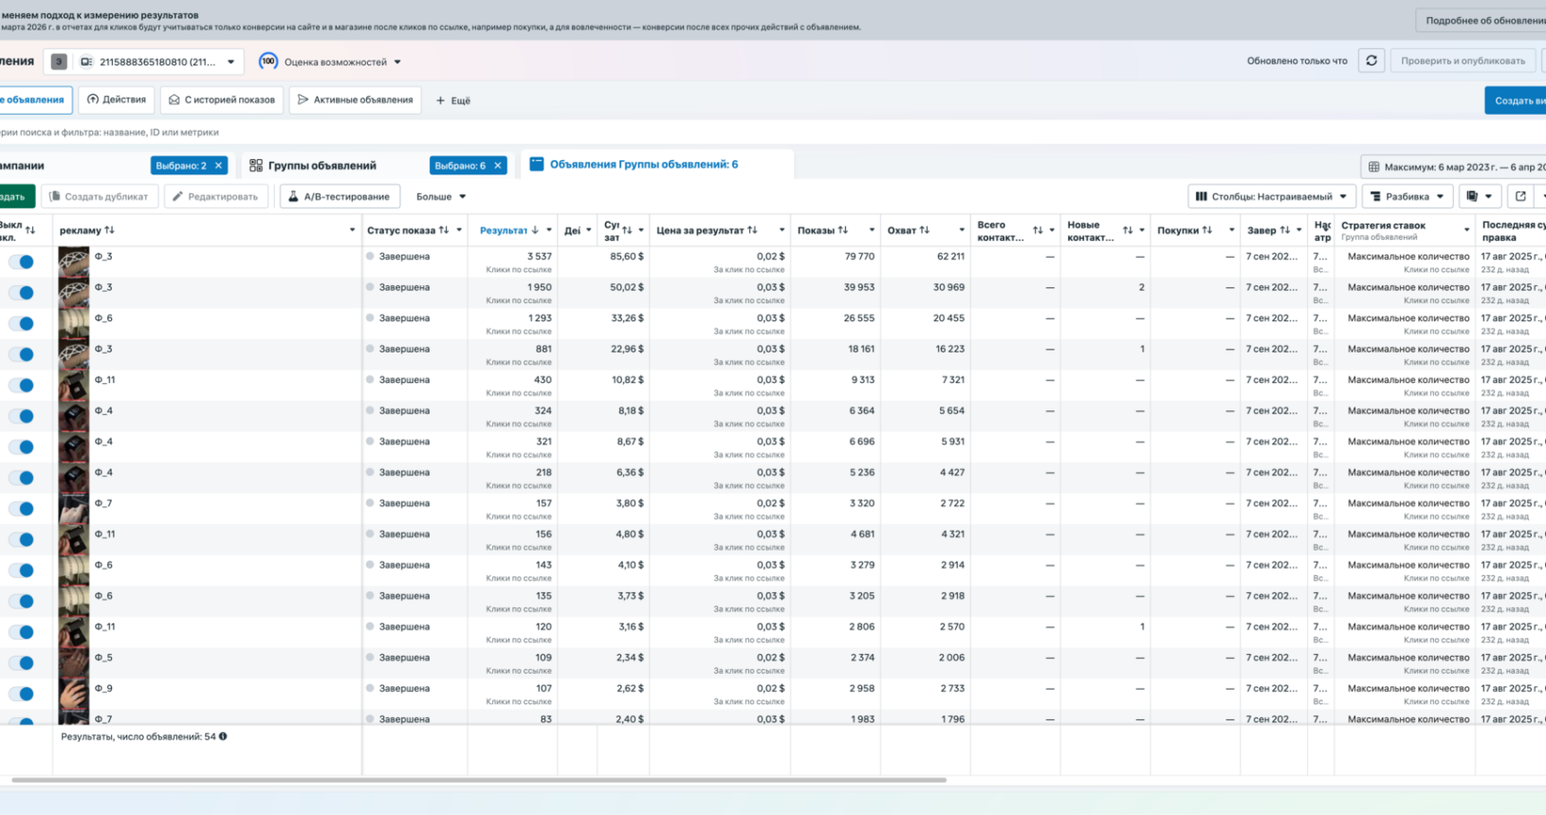Viewport: 1546px width, 815px height.
Task: Click the export icon right of Разбивка
Action: coord(1520,196)
